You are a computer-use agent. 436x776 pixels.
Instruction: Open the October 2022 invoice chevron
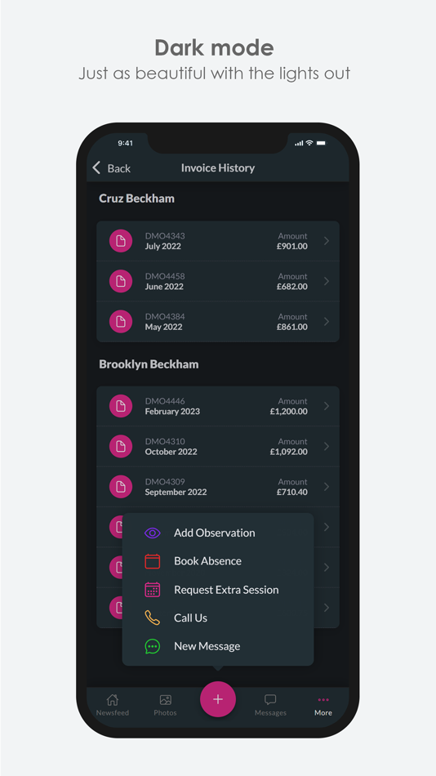tap(327, 446)
